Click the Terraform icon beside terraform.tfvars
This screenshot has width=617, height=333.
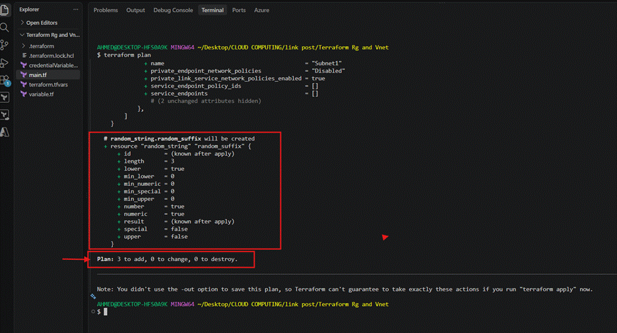(x=24, y=84)
